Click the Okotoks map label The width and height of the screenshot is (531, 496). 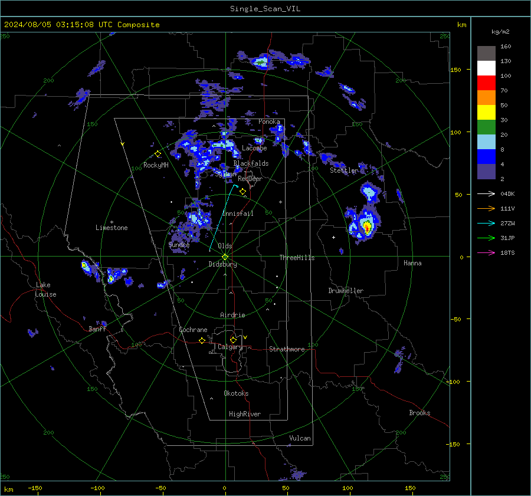[x=236, y=393]
